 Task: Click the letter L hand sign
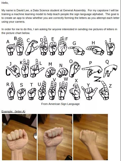click(x=37, y=68)
